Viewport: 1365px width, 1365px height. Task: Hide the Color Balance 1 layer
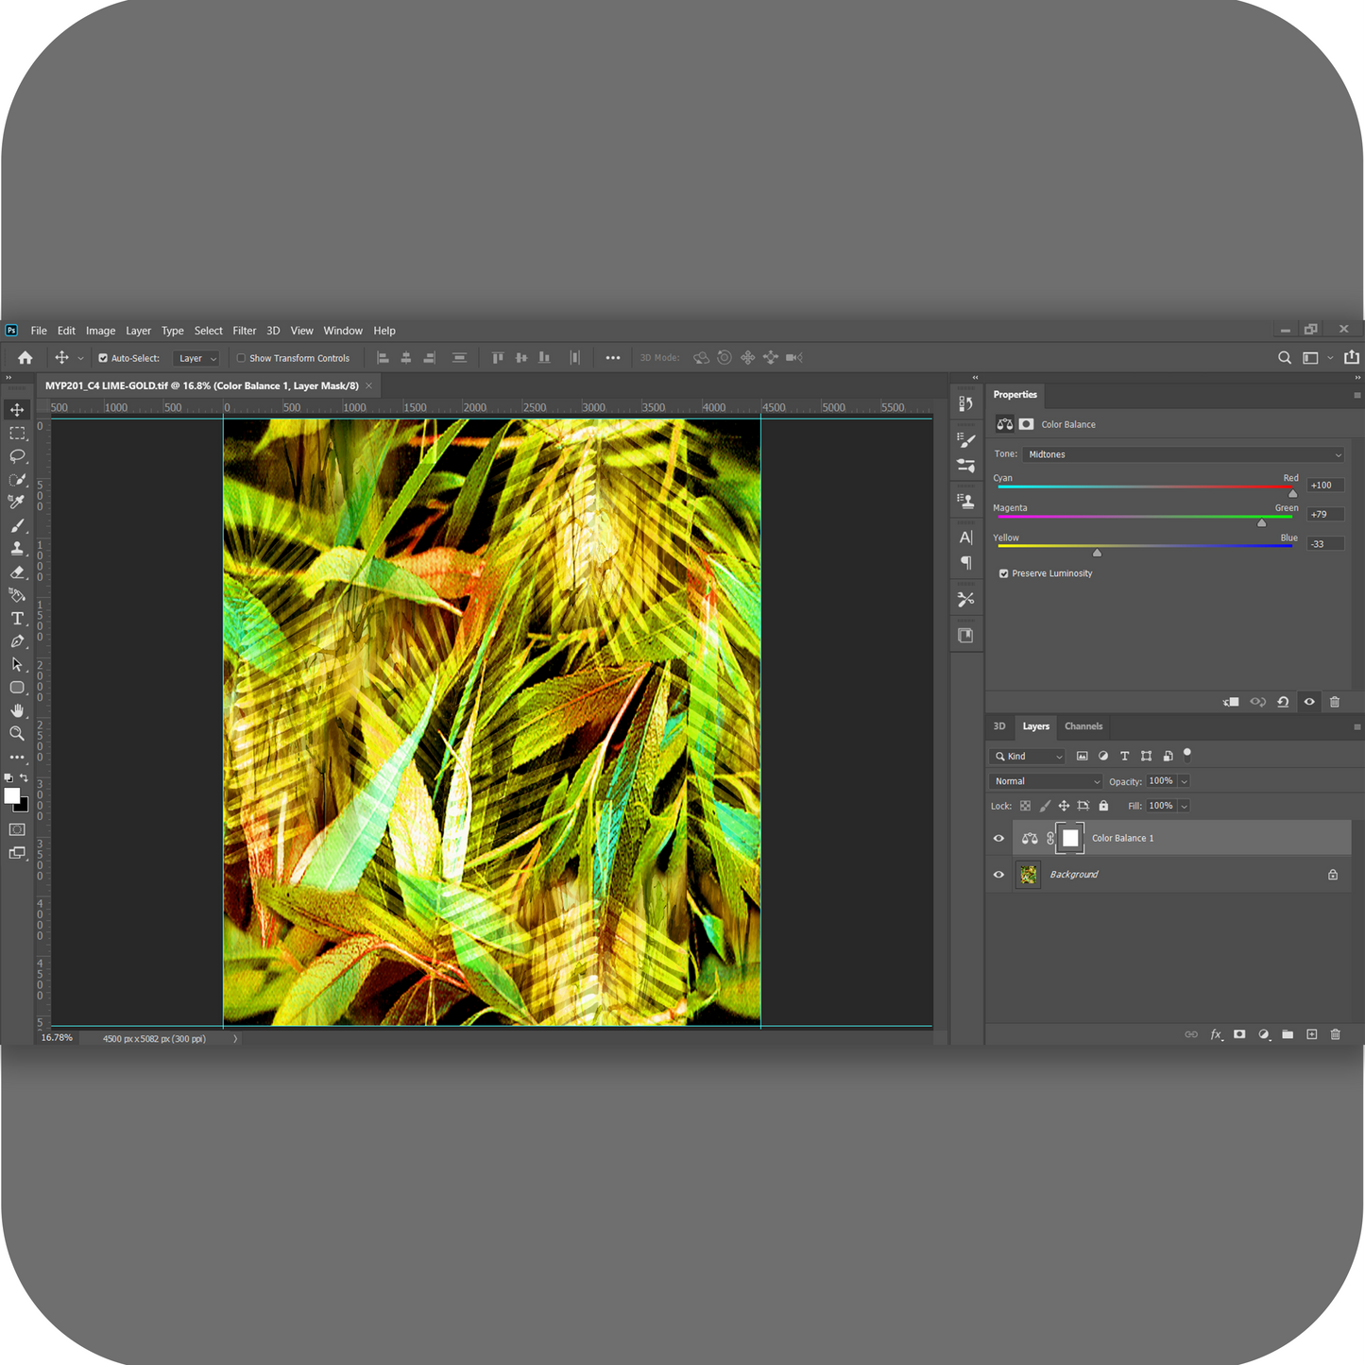tap(998, 838)
